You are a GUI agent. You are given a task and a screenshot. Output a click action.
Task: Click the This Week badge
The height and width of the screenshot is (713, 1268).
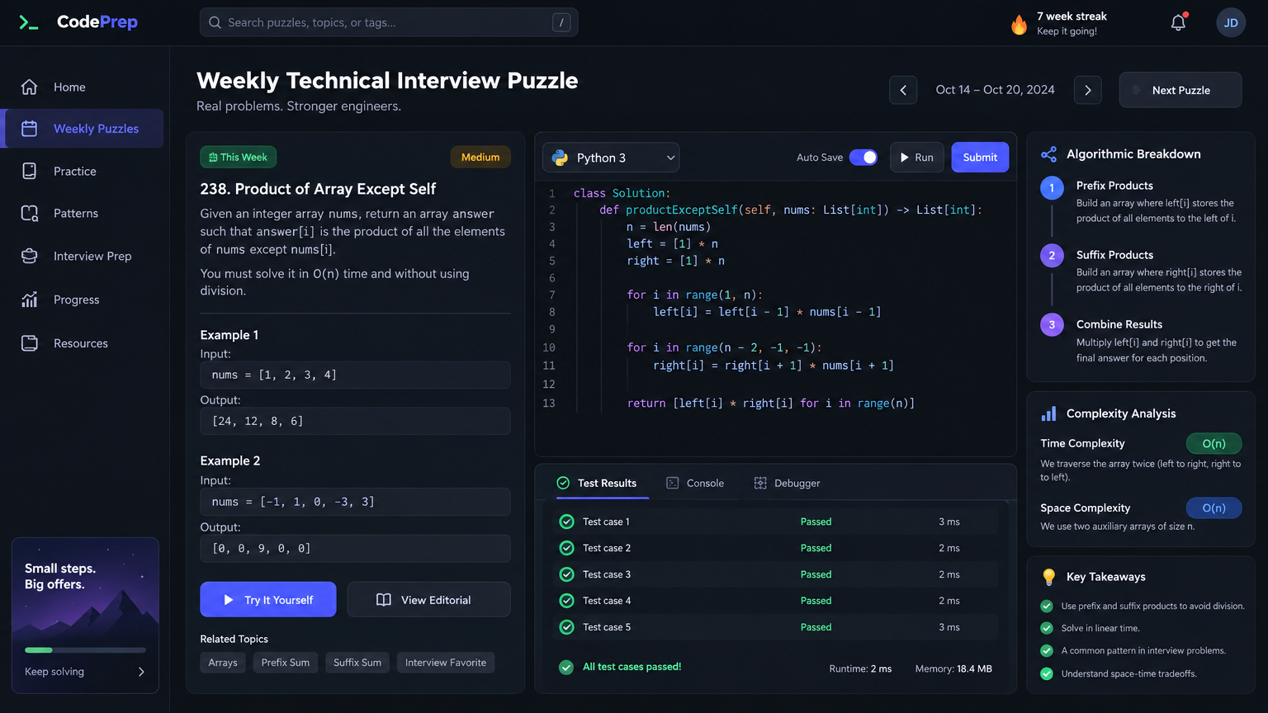pyautogui.click(x=238, y=157)
